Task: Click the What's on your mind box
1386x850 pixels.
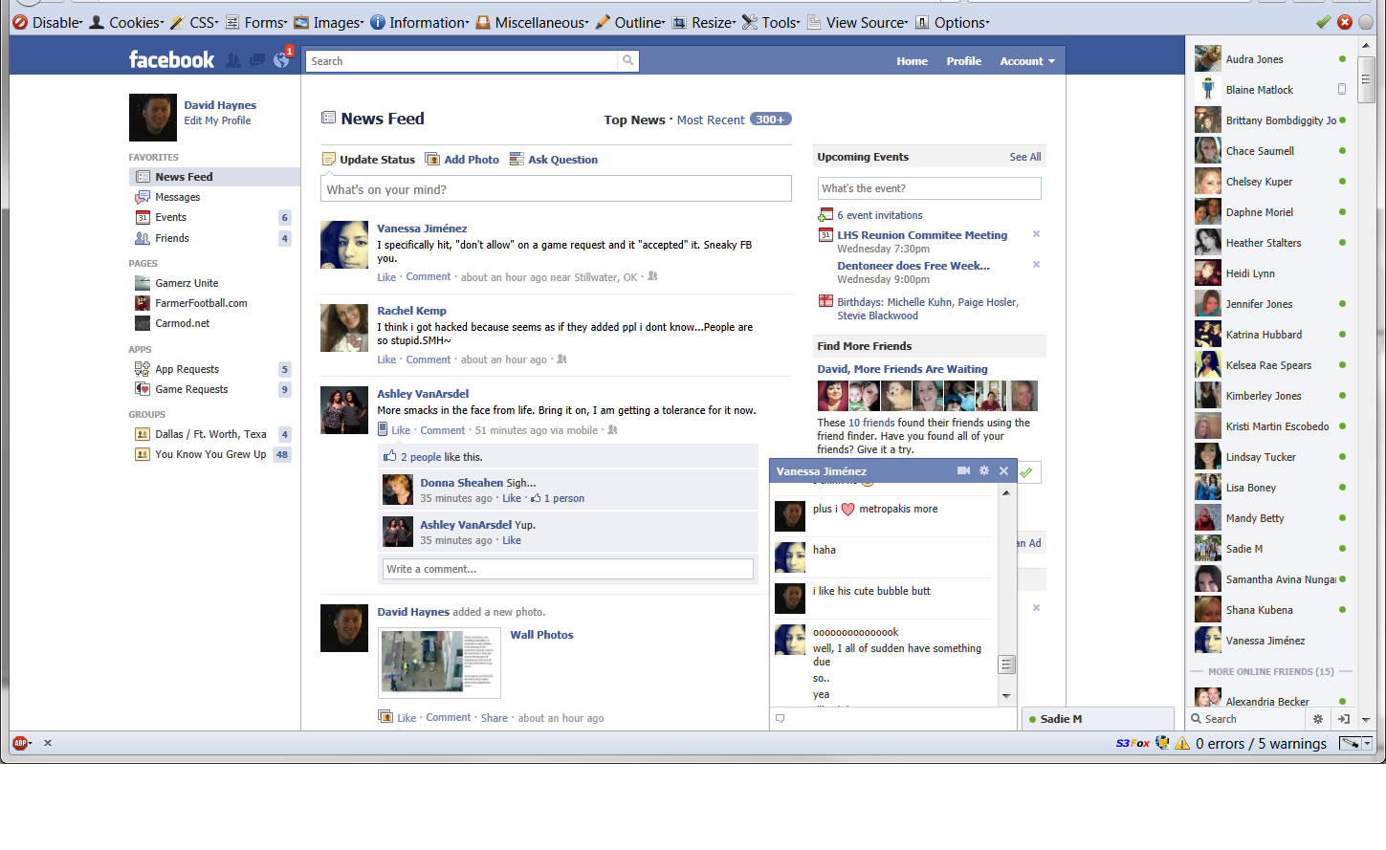Action: [556, 188]
